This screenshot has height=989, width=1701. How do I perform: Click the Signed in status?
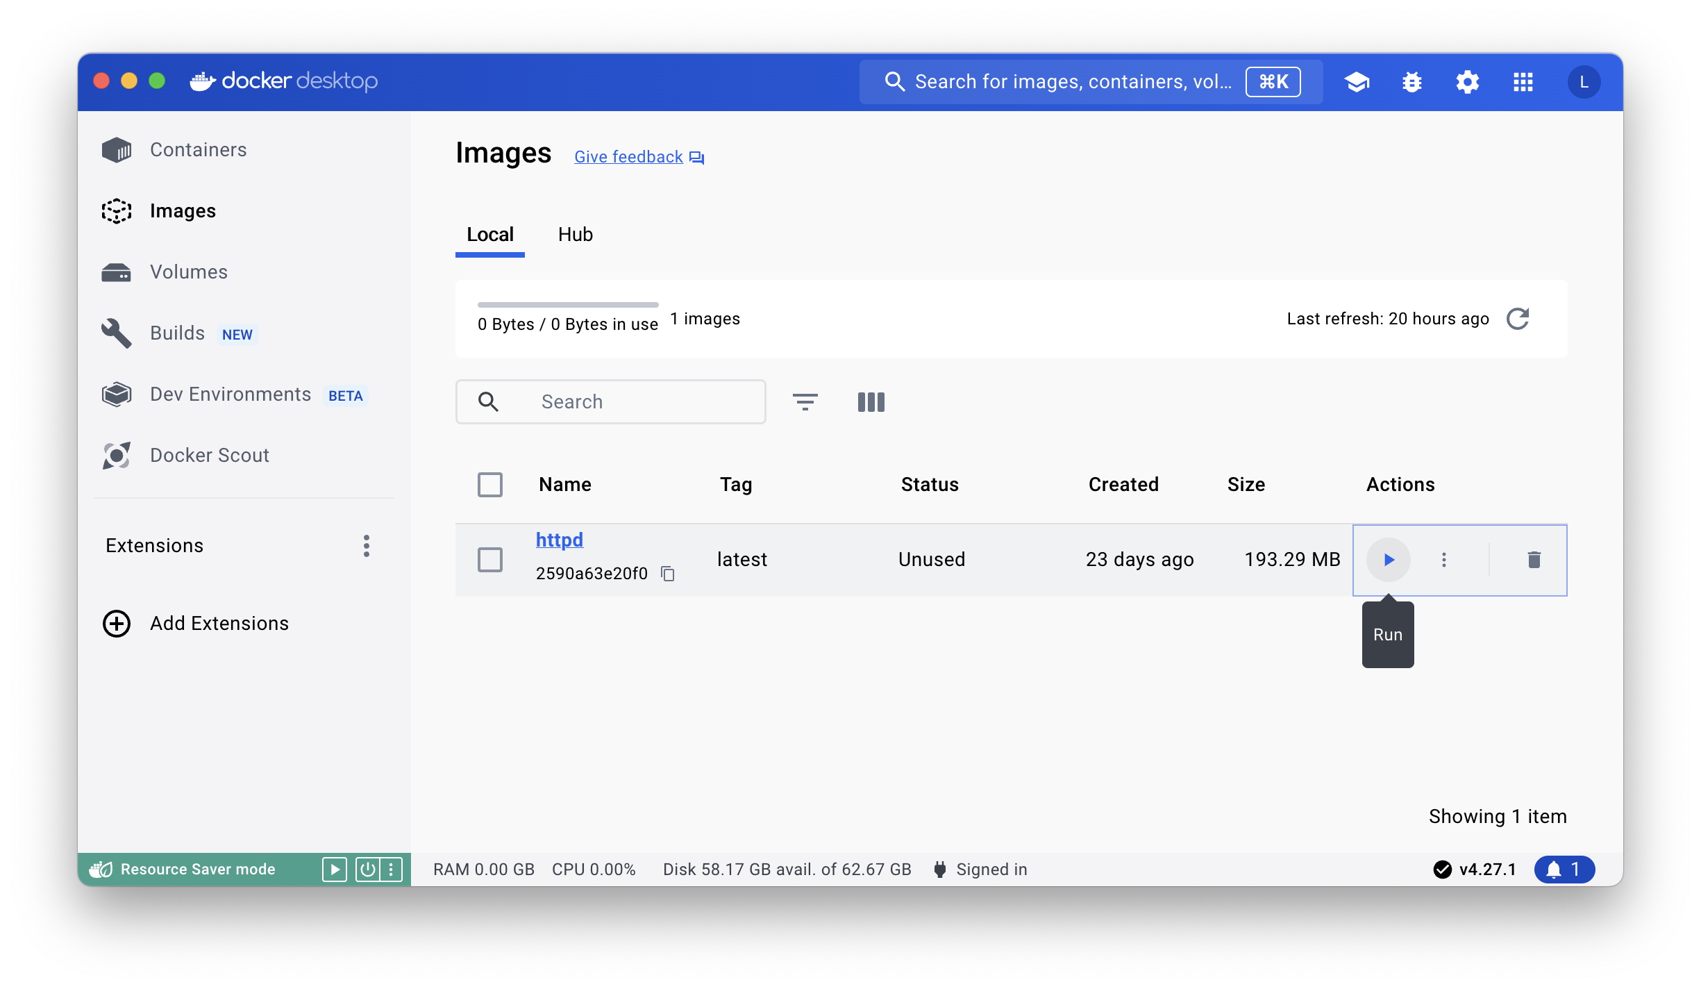click(980, 870)
